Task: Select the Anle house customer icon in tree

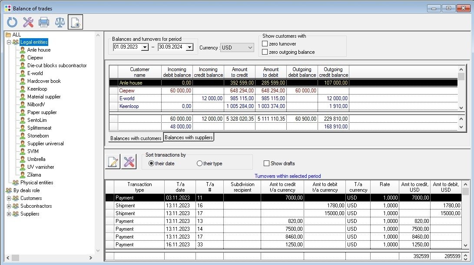Action: pos(23,50)
